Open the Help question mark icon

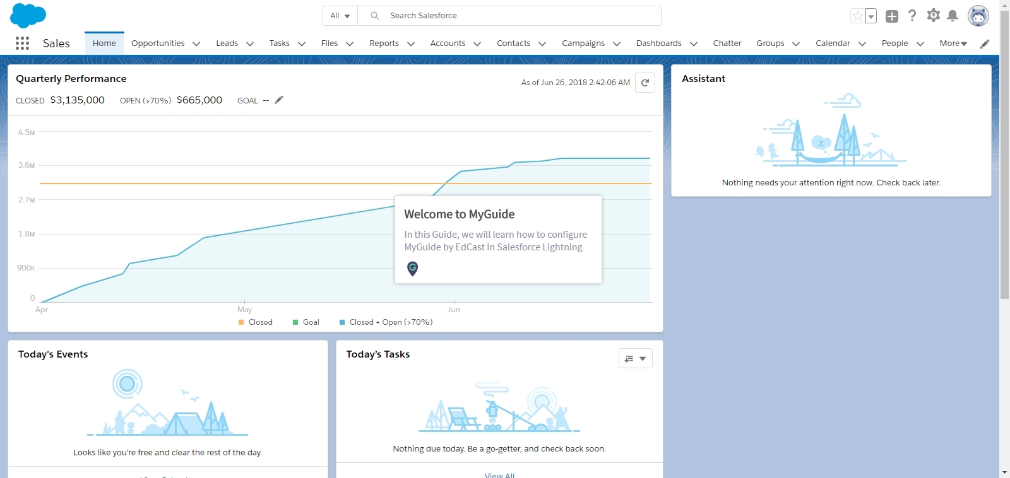point(912,16)
